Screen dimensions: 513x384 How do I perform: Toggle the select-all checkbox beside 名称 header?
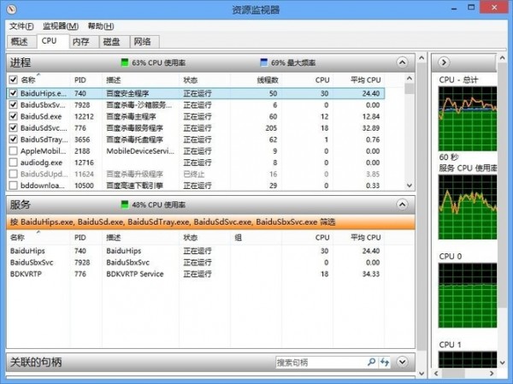pos(13,80)
